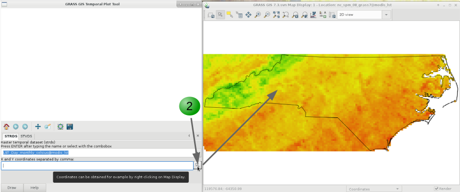The height and width of the screenshot is (192, 460).
Task: Switch to the STVDS tab
Action: [x=26, y=136]
